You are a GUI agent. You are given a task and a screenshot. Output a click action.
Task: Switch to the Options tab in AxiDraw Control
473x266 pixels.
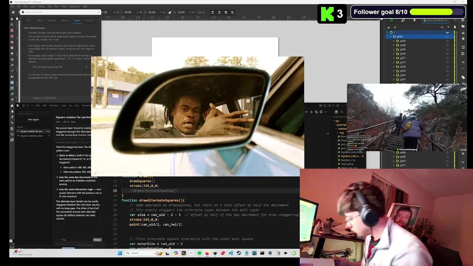point(52,20)
